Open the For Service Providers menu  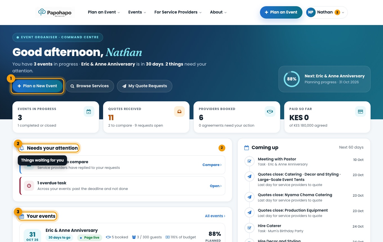[x=178, y=12]
